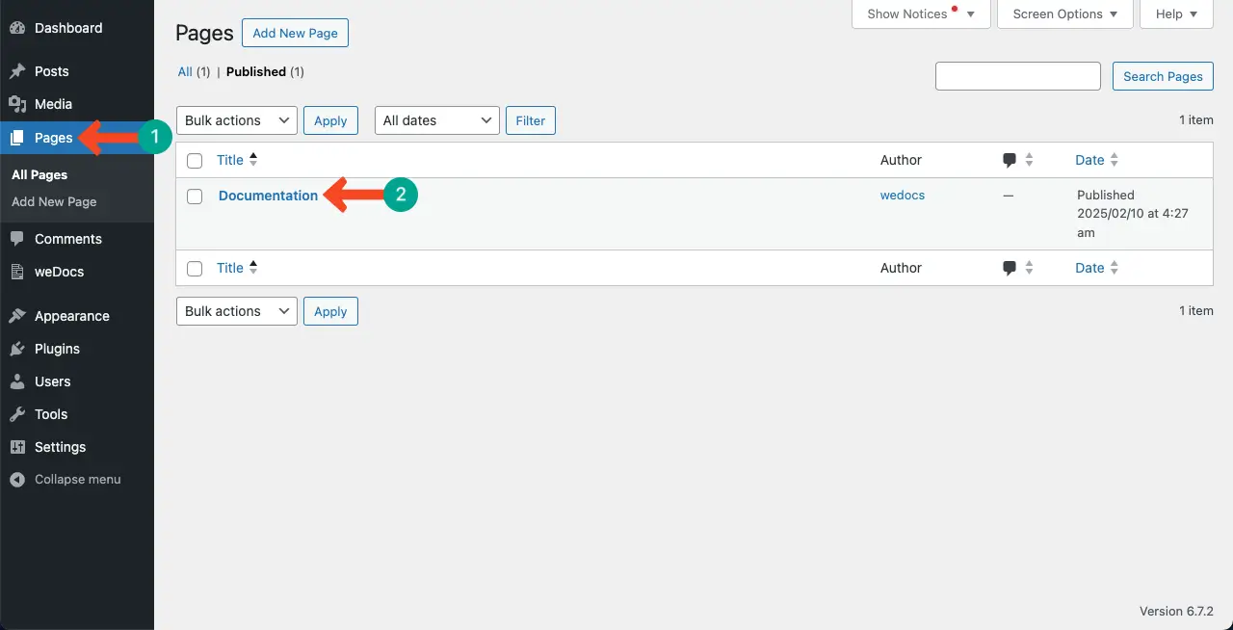
Task: Click the wedocs author link
Action: [903, 195]
